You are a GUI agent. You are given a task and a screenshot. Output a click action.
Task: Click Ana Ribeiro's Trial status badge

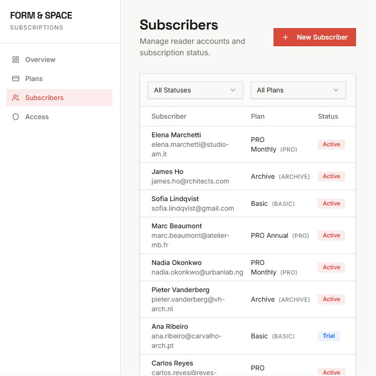[x=328, y=336]
